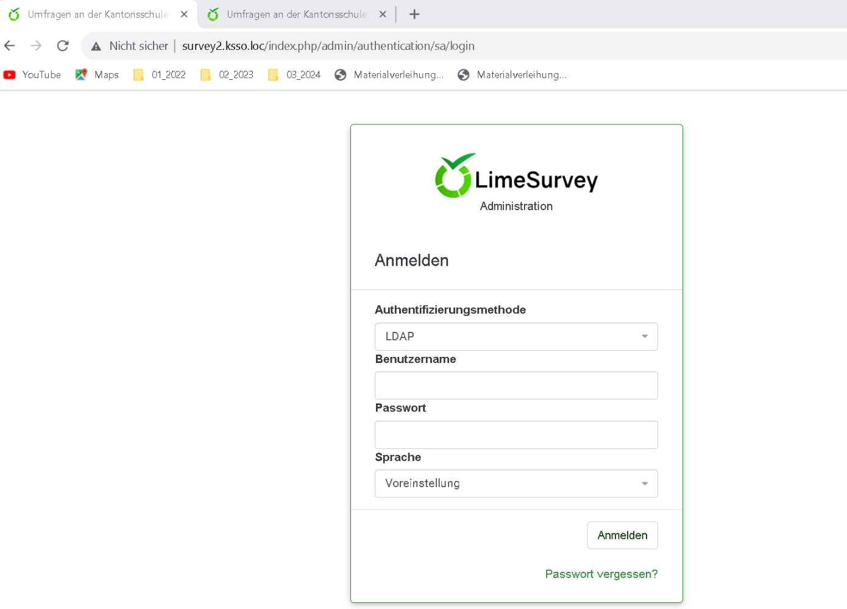Screen dimensions: 847x609
Task: Click the browser forward arrow
Action: (x=36, y=46)
